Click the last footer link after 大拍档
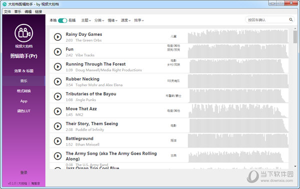 click(35, 184)
